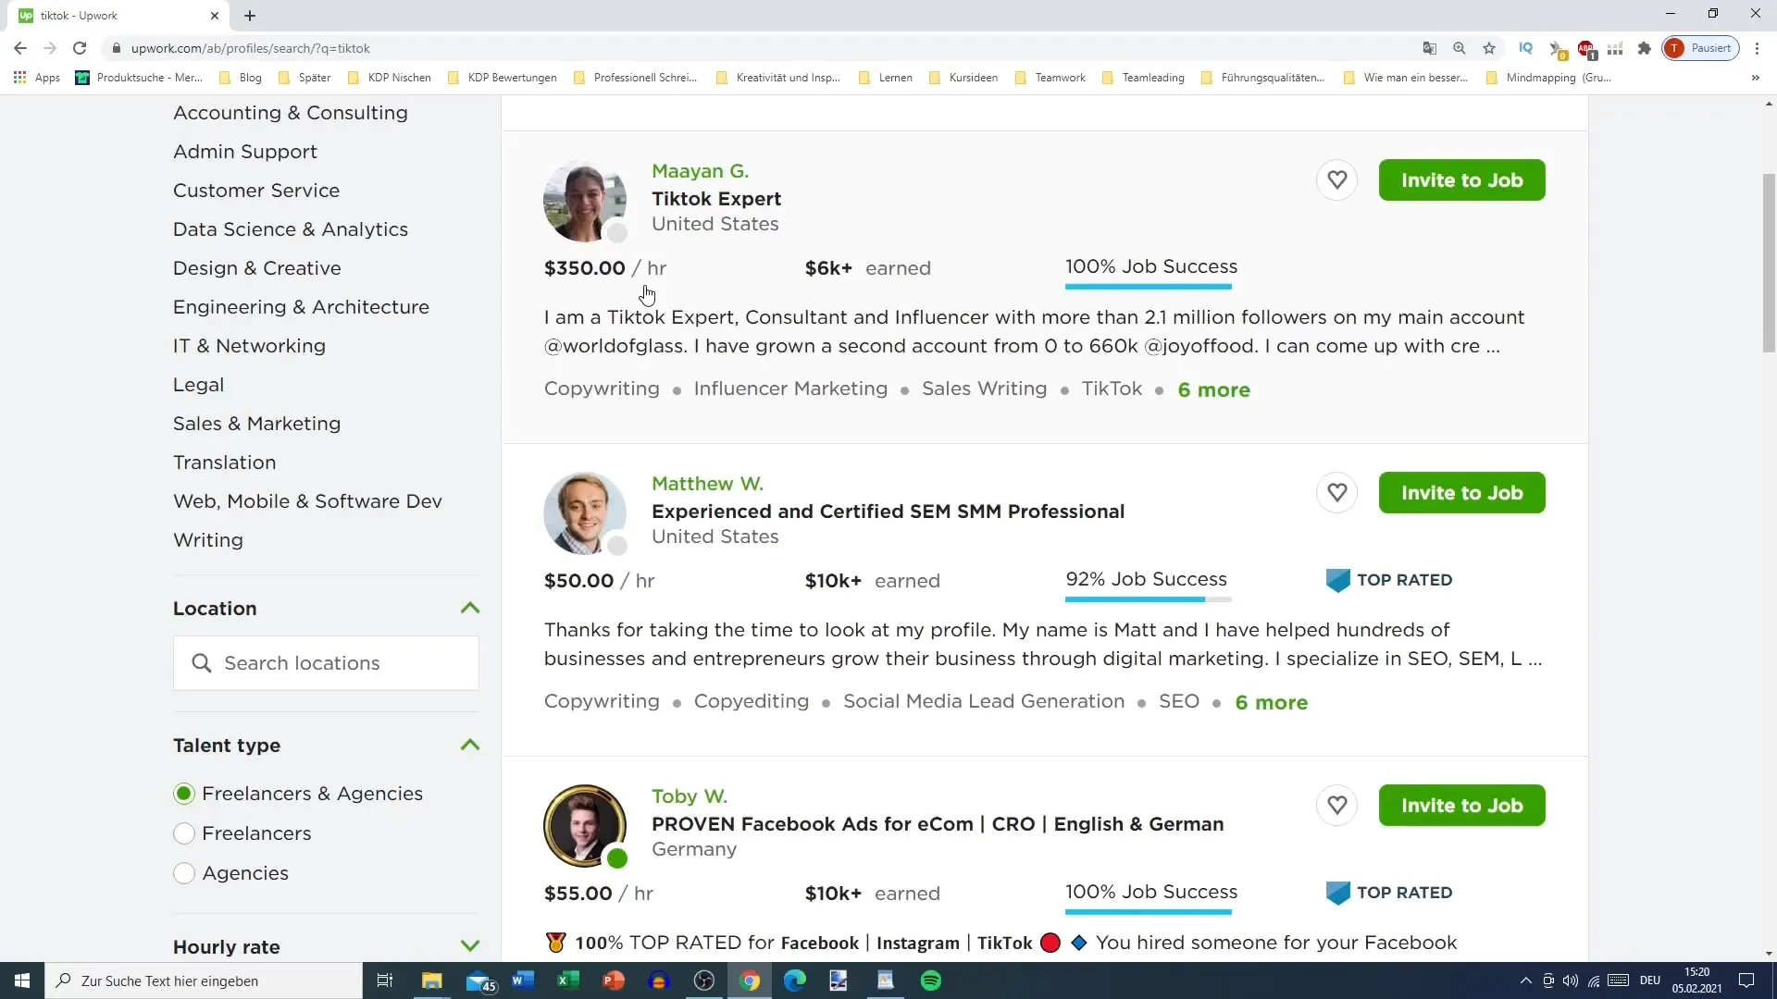Viewport: 1777px width, 999px height.
Task: Filter by Writing category
Action: pyautogui.click(x=208, y=540)
